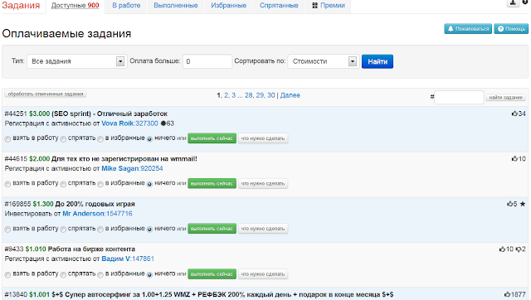Viewport: 531px width, 300px height.
Task: Click thumbs-up icon for task #44251
Action: pos(514,114)
